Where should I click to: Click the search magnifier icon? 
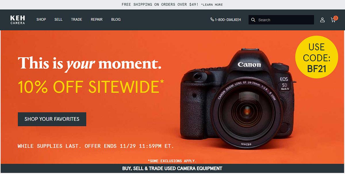tap(253, 20)
